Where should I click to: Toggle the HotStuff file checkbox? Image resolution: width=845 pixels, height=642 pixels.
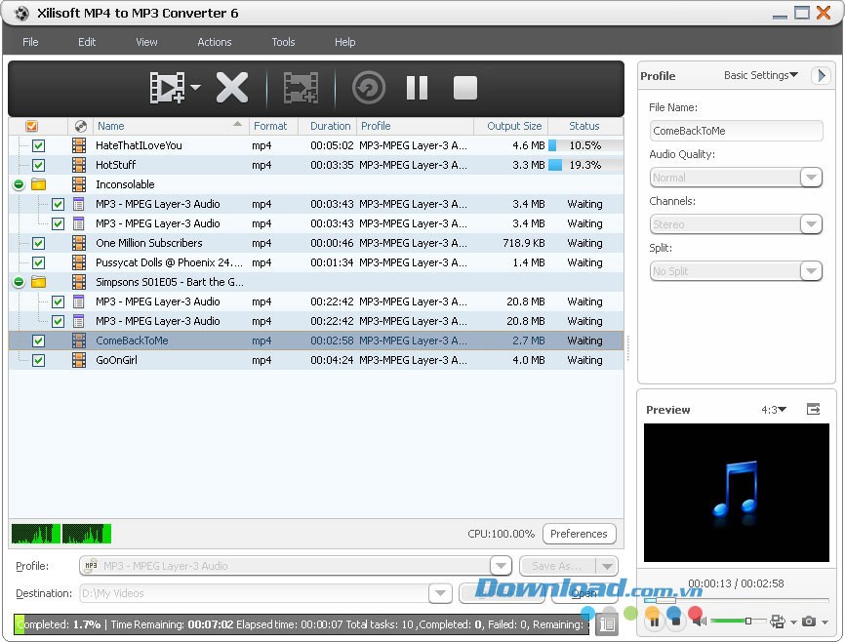[38, 165]
